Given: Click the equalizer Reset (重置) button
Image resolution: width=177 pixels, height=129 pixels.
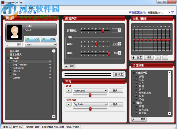Looking at the screenshot, I should (x=137, y=58).
